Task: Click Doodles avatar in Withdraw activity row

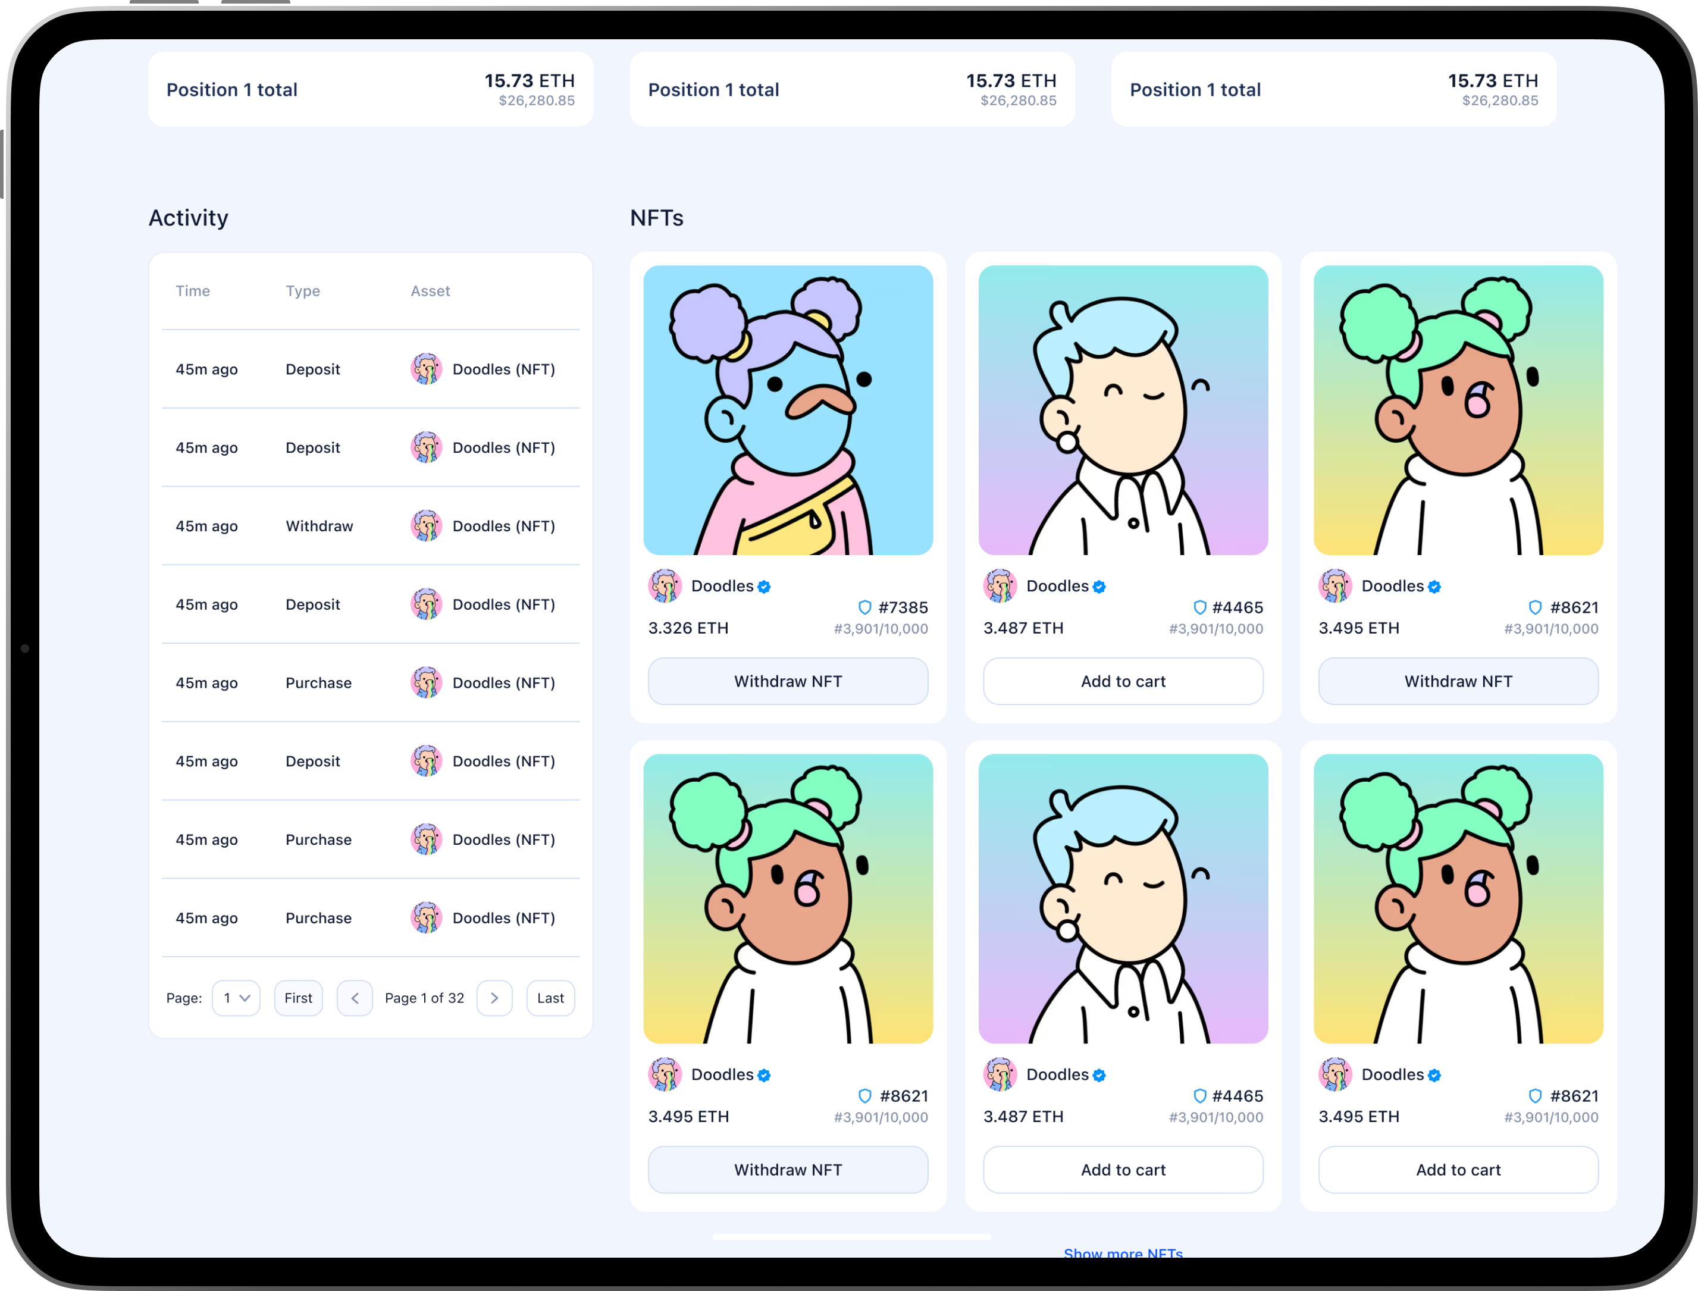Action: click(x=425, y=527)
